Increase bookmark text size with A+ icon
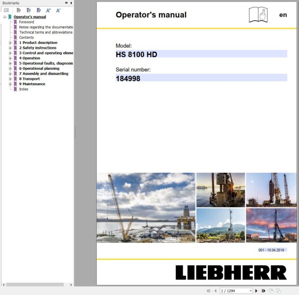The image size is (299, 295). (48, 10)
